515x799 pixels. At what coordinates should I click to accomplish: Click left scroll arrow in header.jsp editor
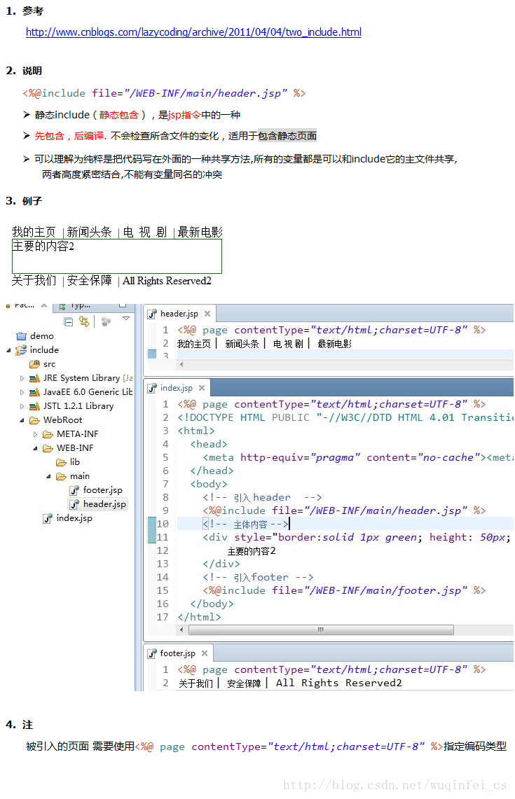[181, 364]
